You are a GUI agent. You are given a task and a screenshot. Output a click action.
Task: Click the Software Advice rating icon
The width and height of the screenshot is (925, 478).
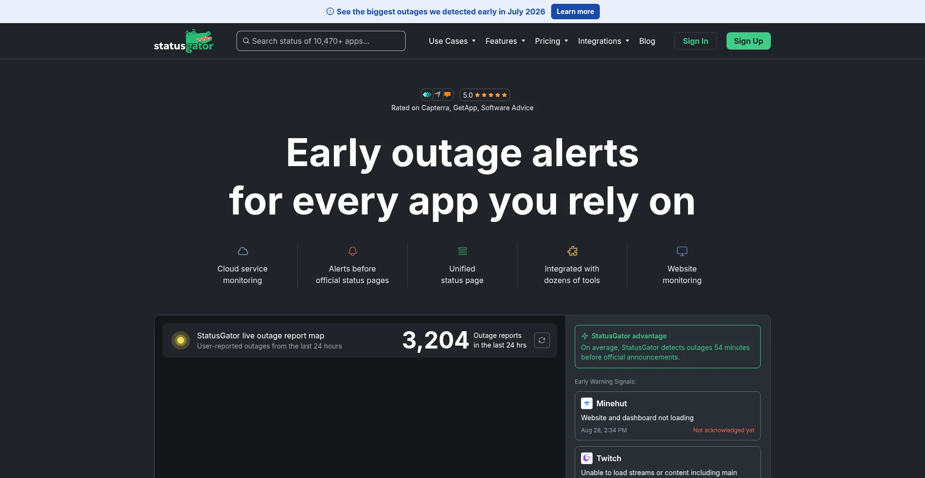[x=448, y=95]
